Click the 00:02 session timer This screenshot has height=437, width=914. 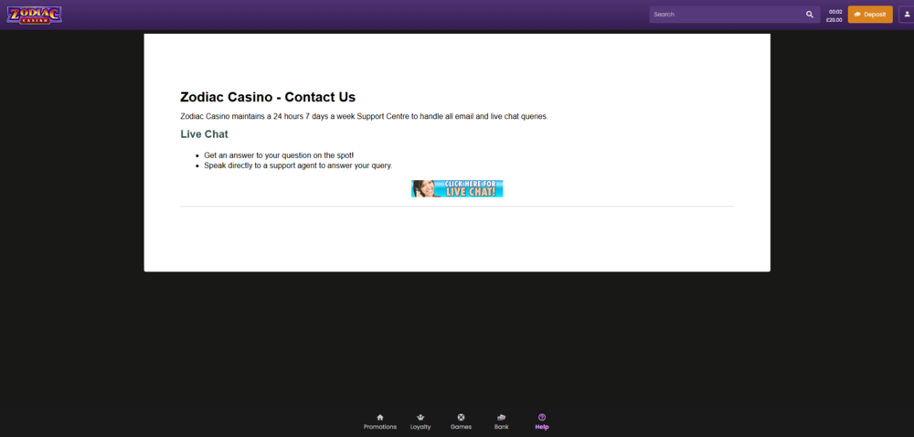coord(835,12)
